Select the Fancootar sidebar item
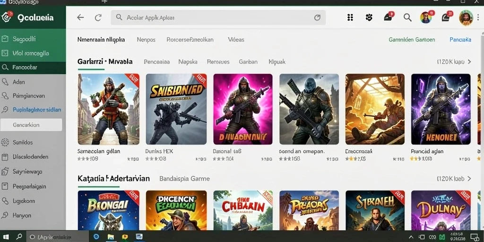The height and width of the screenshot is (242, 484). [x=33, y=67]
